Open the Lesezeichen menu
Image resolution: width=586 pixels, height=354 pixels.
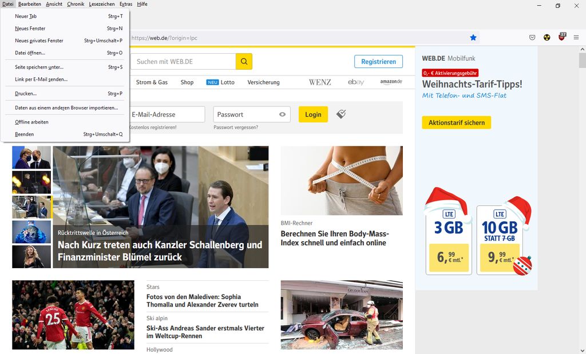click(102, 4)
